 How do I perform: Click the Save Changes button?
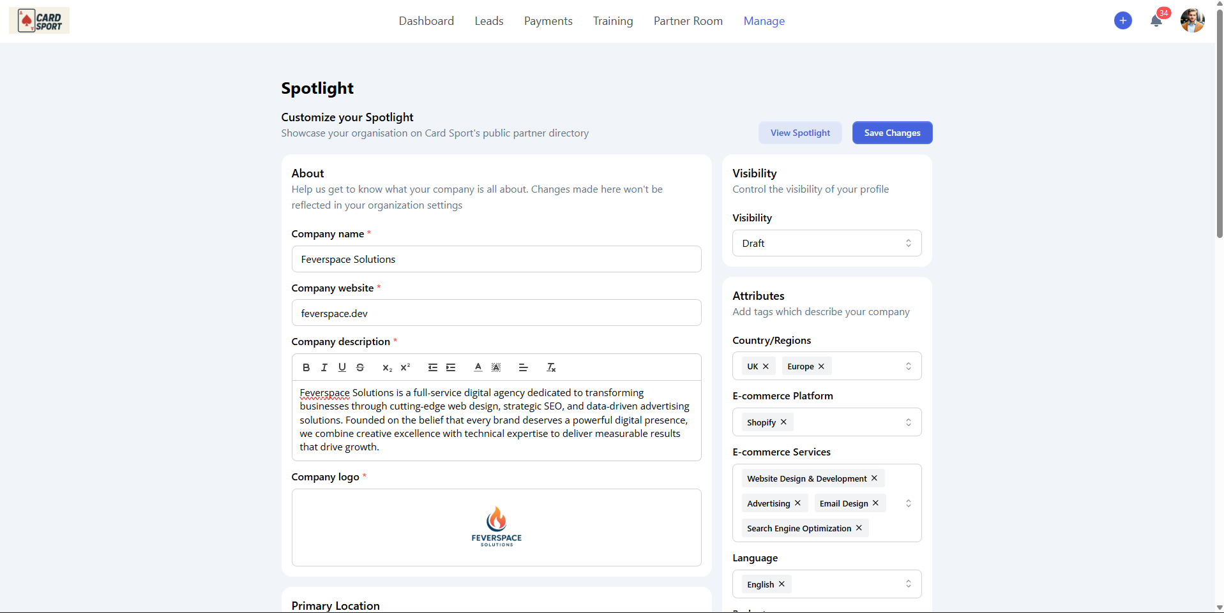click(892, 133)
